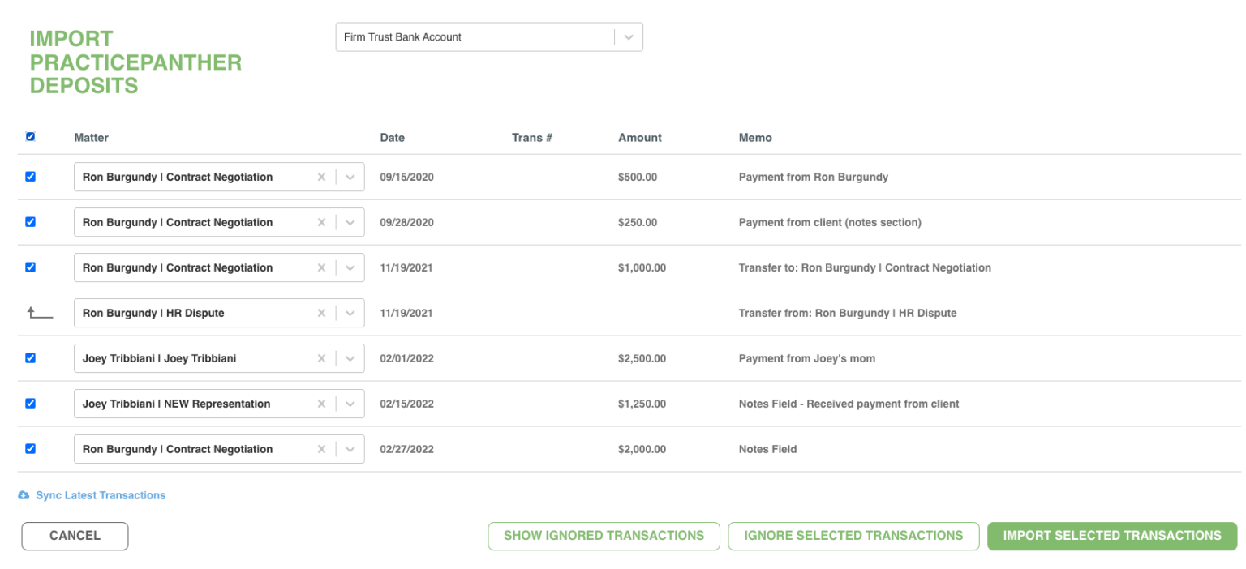
Task: Uncheck the $2,500.00 Payment from Joey's mom row
Action: (30, 358)
